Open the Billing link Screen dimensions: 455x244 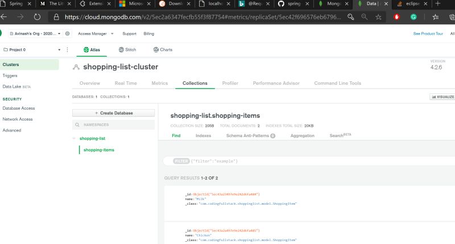[149, 34]
